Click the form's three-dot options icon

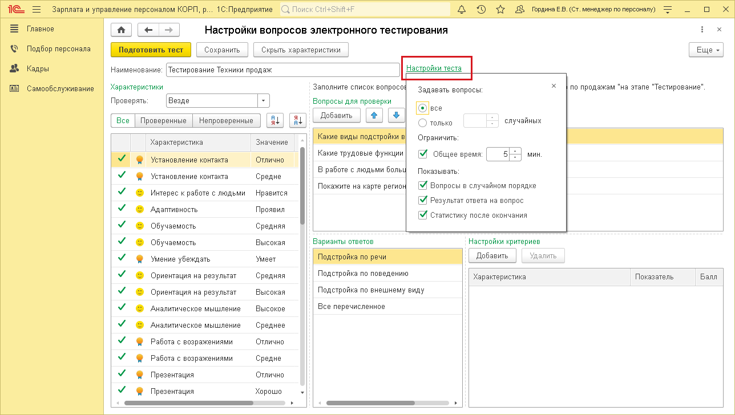click(x=702, y=30)
